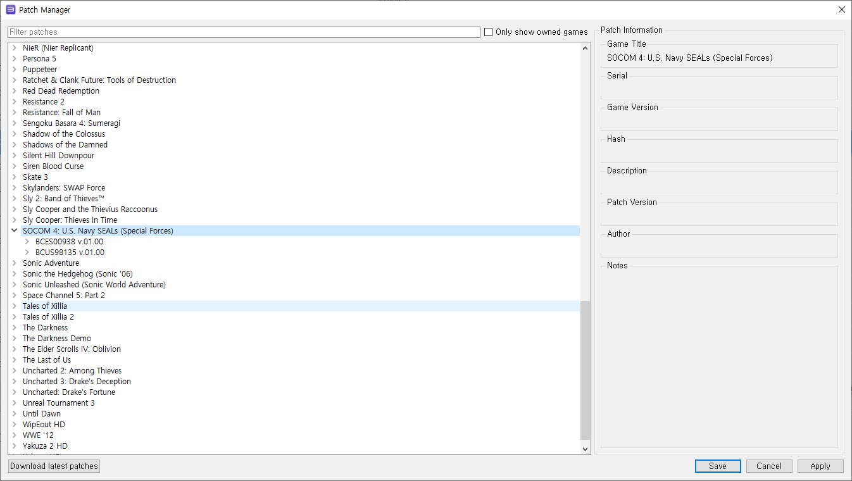Select Uncharted: Drake's Fortune

point(69,392)
